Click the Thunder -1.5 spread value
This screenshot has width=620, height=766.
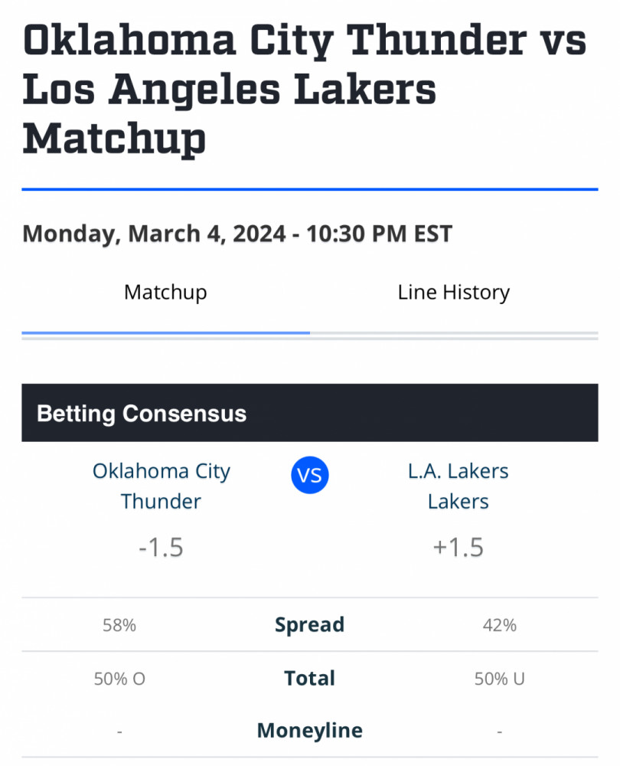pyautogui.click(x=162, y=548)
